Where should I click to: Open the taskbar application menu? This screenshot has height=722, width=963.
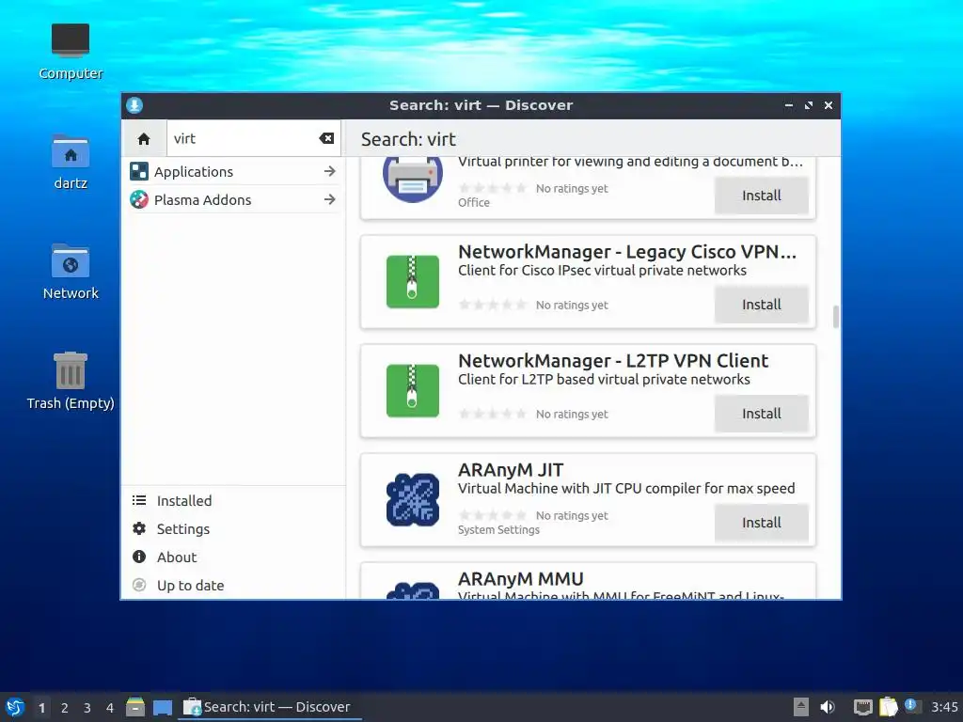coord(15,707)
